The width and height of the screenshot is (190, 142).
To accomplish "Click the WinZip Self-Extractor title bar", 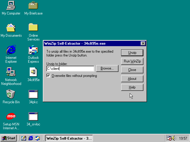I will pyautogui.click(x=92, y=43).
